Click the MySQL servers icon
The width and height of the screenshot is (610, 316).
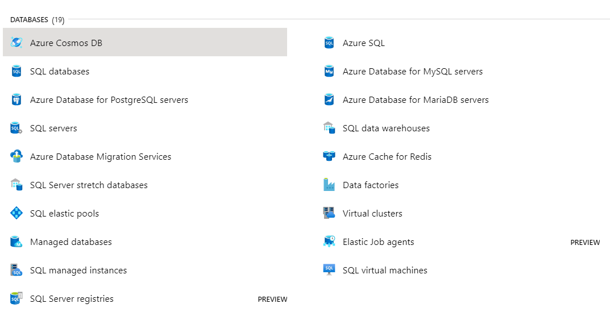329,71
